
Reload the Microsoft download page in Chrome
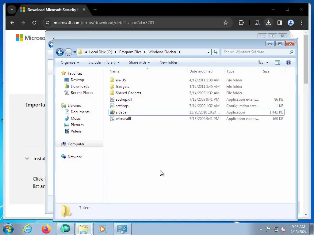pyautogui.click(x=34, y=23)
